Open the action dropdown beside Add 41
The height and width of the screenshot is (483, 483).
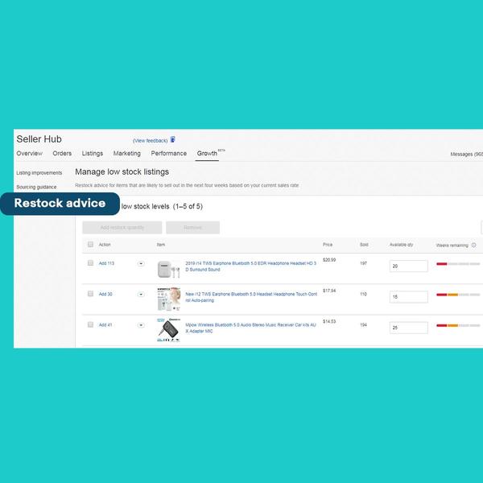141,325
